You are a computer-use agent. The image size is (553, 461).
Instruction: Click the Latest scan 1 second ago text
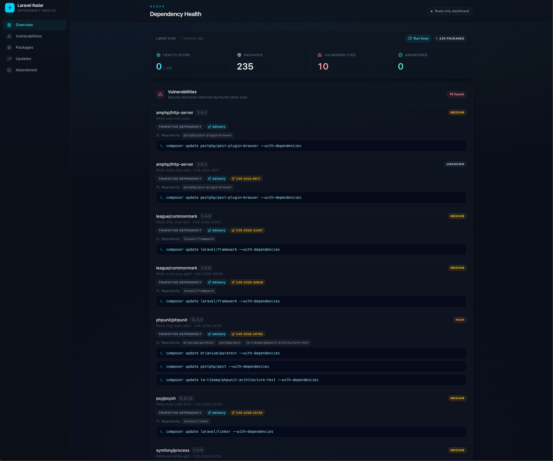180,38
